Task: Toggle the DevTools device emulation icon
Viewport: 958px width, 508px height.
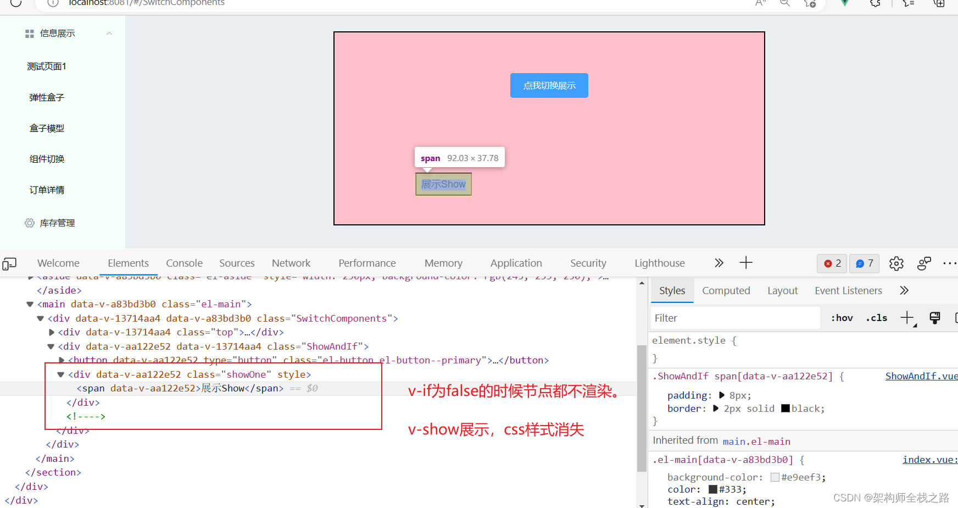Action: 9,263
